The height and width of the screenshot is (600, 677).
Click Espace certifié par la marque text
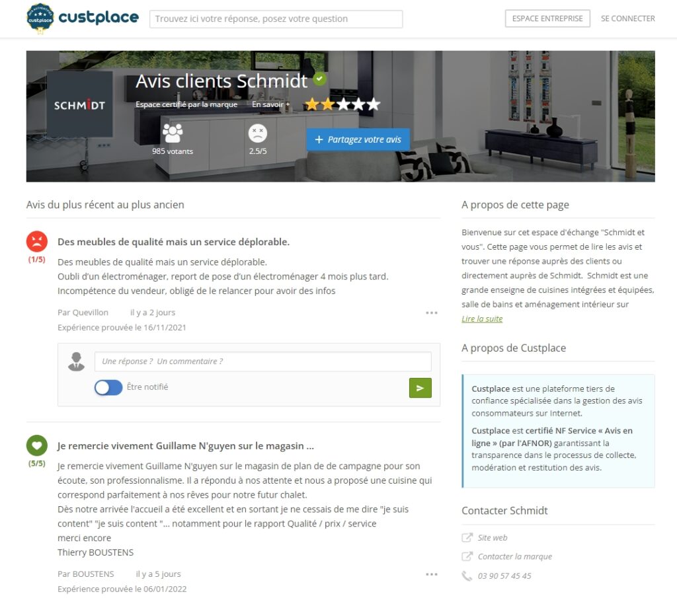[186, 104]
